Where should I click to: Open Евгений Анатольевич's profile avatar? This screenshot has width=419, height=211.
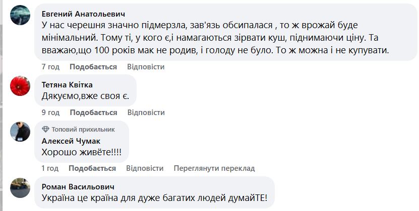(x=20, y=15)
